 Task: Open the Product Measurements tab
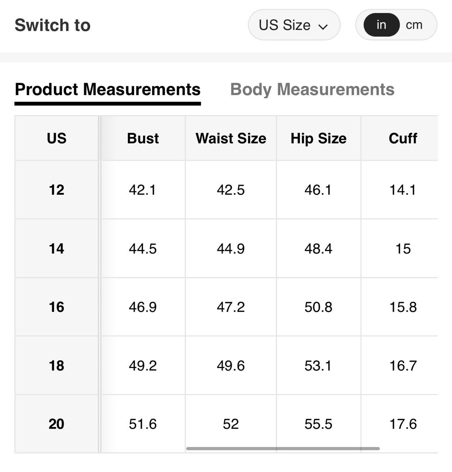(x=107, y=90)
